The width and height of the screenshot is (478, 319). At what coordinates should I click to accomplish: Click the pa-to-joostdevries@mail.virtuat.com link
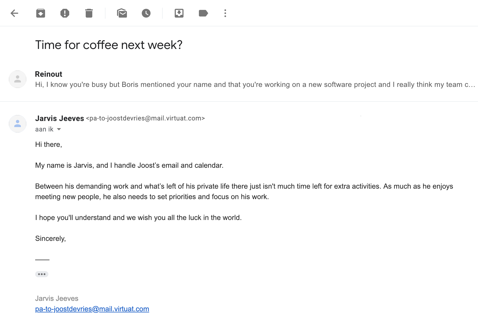pyautogui.click(x=92, y=309)
